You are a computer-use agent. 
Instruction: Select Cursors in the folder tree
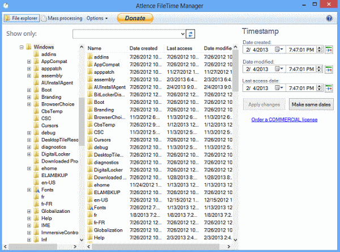pos(50,125)
